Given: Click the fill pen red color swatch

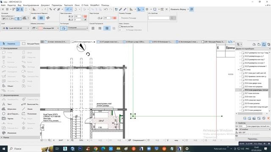Looking at the screenshot, I should [85, 16].
